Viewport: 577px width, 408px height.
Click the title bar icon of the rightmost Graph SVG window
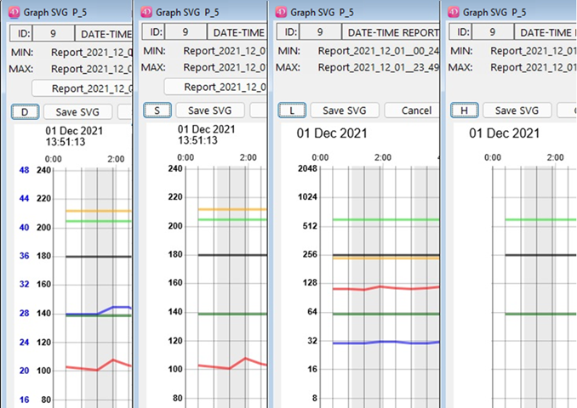pyautogui.click(x=452, y=12)
